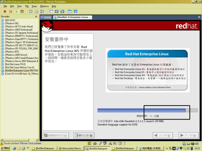The image size is (202, 151).
Task: Open the Snapshot Manager icon
Action: coord(42,11)
